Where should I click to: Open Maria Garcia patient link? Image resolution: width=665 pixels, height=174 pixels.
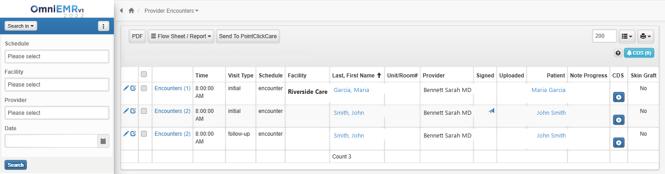click(548, 90)
